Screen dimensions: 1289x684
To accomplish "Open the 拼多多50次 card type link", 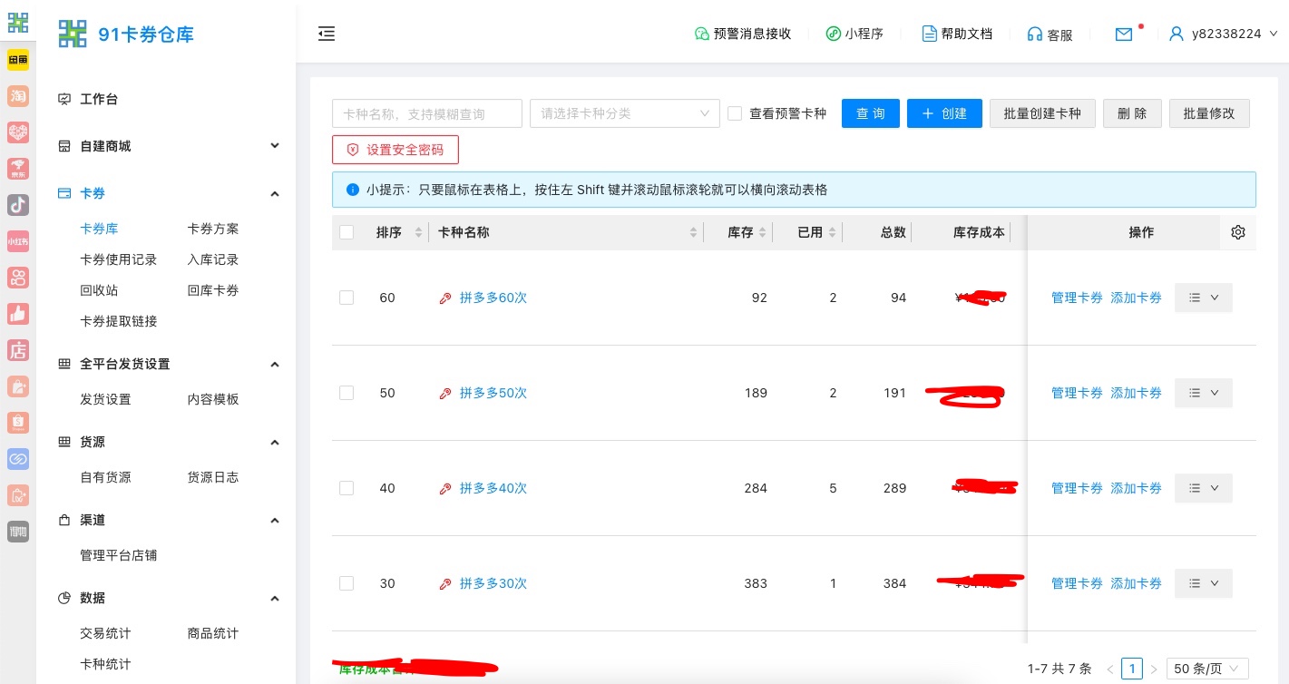I will (493, 393).
